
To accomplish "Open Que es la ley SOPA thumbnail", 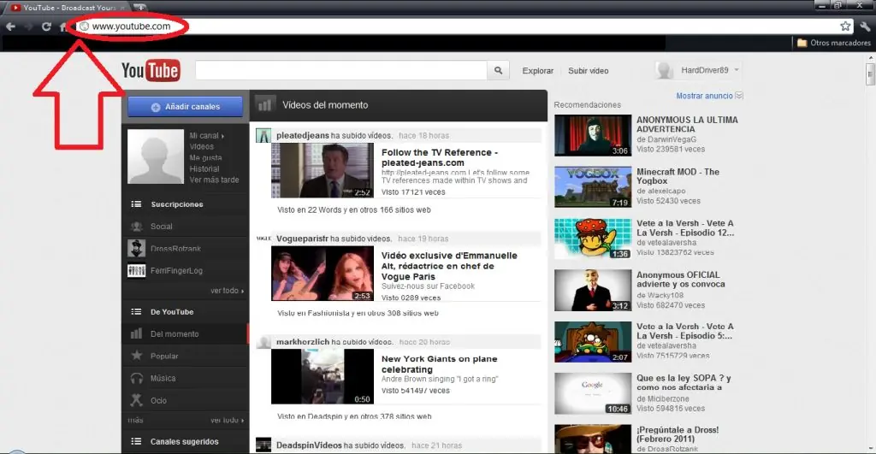I will [593, 393].
